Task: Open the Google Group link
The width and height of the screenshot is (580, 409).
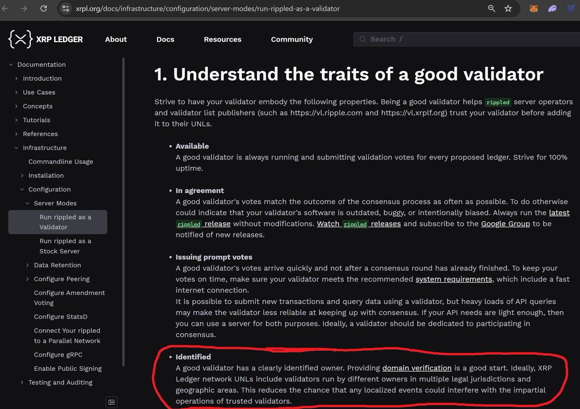Action: pyautogui.click(x=506, y=224)
